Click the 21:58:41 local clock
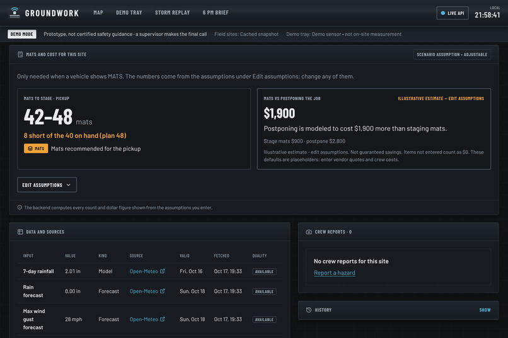The height and width of the screenshot is (338, 508). coord(487,15)
